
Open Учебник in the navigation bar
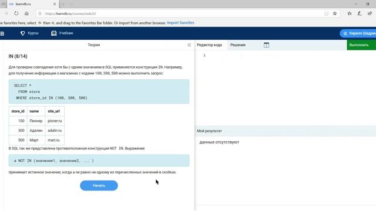(62, 33)
